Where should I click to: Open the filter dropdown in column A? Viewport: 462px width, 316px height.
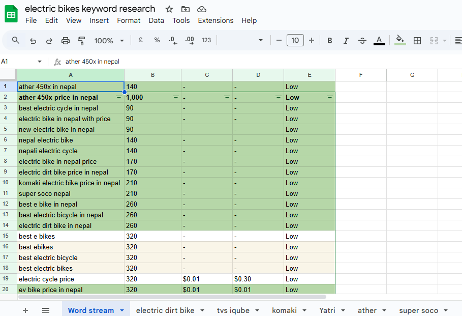tap(119, 97)
